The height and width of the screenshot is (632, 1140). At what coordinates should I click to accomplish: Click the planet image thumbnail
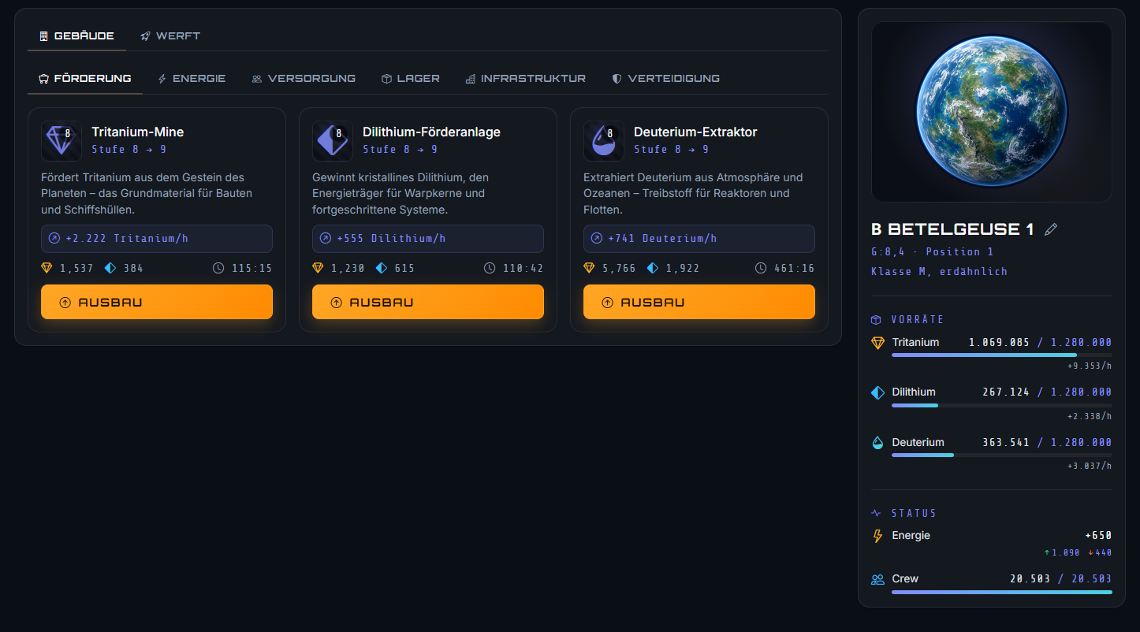click(992, 112)
